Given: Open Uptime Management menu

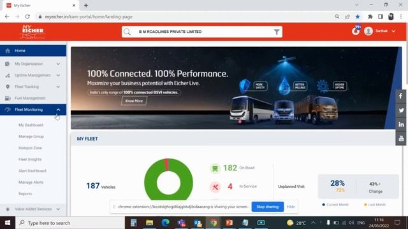Looking at the screenshot, I should (x=33, y=75).
